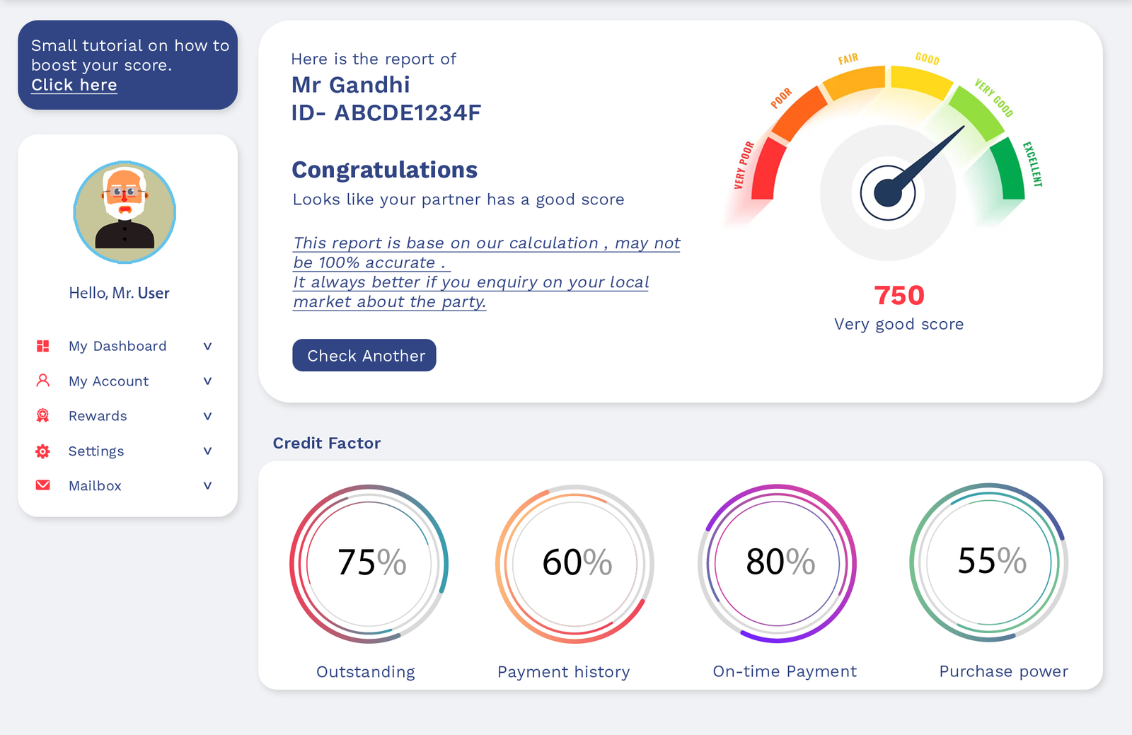
Task: Click the user profile avatar picture
Action: [x=125, y=212]
